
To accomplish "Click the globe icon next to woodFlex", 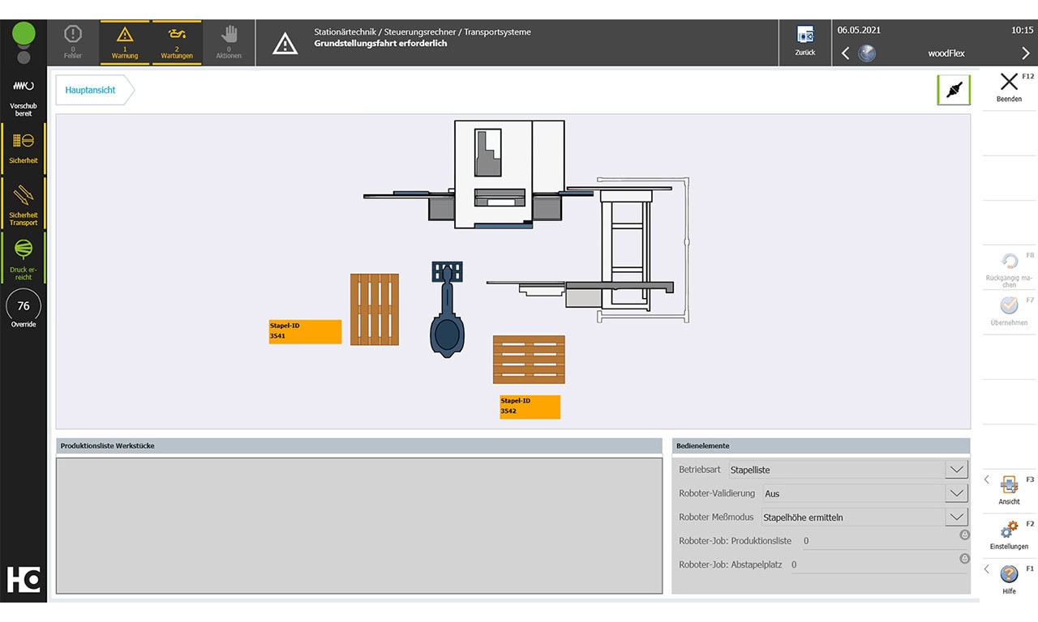I will point(867,53).
